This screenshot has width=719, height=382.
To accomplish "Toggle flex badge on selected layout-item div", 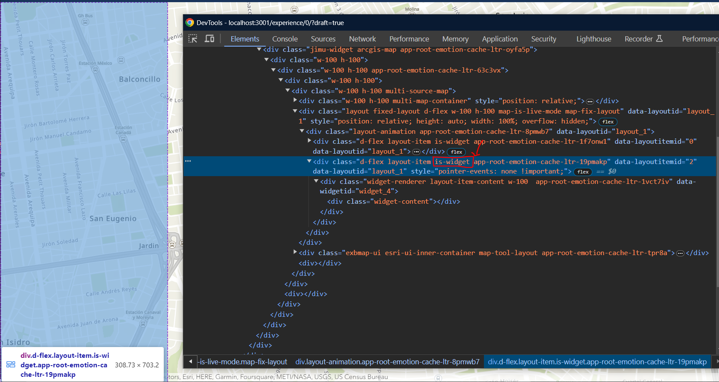I will (583, 172).
